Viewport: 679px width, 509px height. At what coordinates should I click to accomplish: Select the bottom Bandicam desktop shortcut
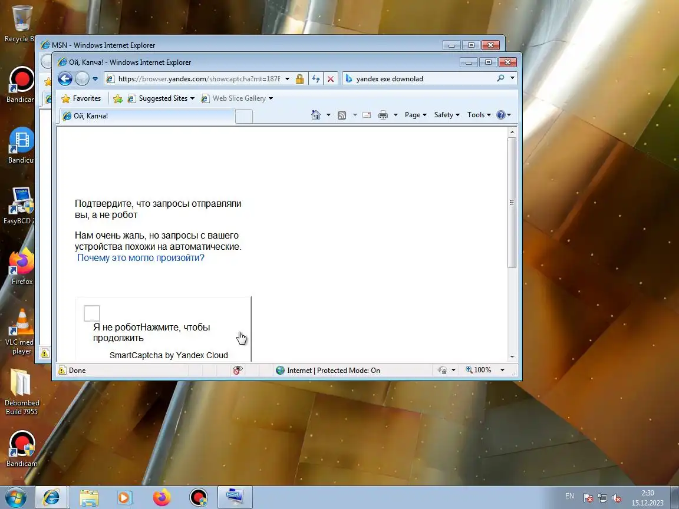point(22,449)
